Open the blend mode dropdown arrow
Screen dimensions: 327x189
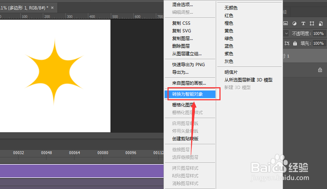pyautogui.click(x=286, y=33)
